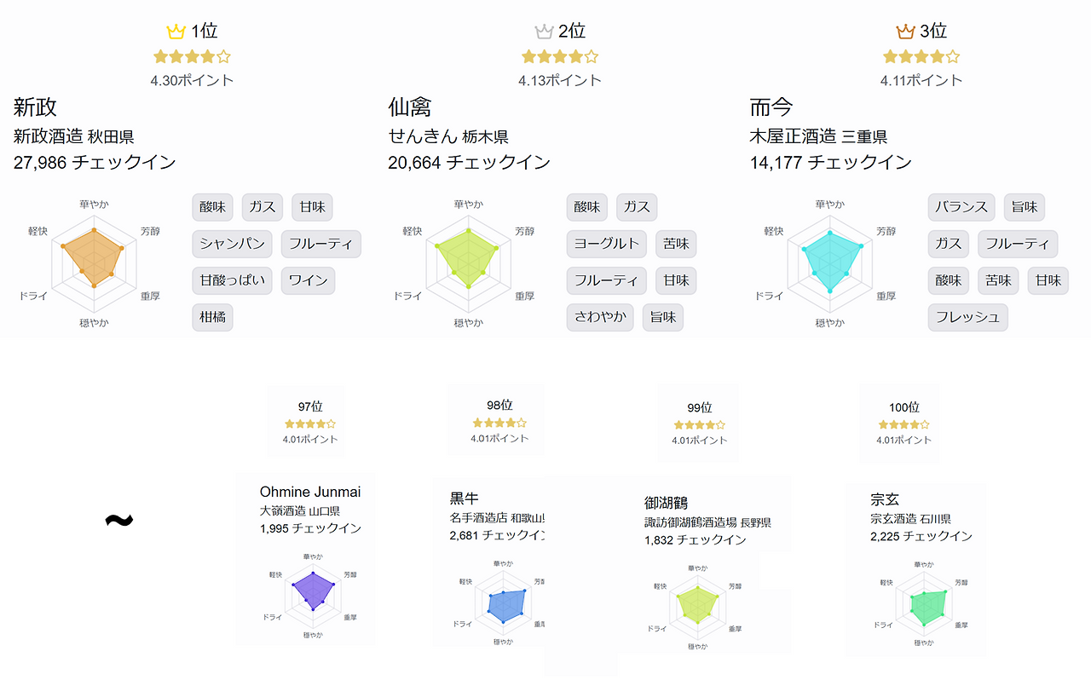Select the star rating above 4.13ポイント

pos(560,57)
